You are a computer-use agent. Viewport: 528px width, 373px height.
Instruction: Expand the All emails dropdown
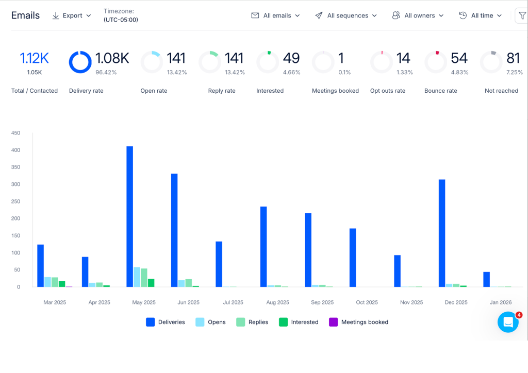[276, 15]
